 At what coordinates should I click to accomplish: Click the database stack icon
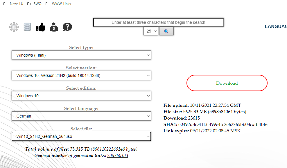point(27,27)
